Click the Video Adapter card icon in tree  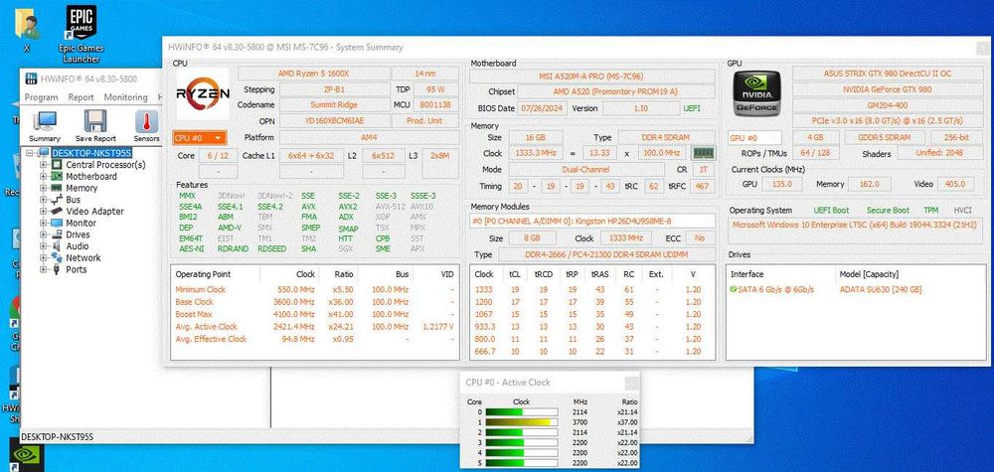(x=56, y=211)
